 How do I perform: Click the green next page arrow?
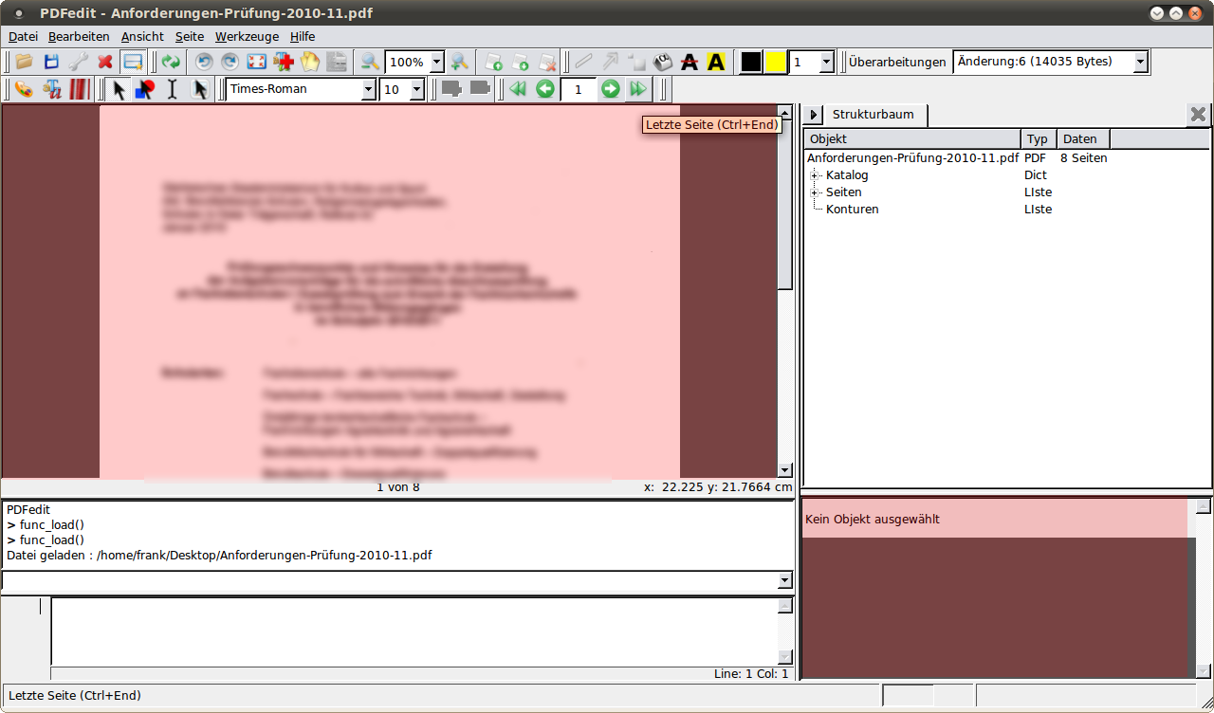610,89
